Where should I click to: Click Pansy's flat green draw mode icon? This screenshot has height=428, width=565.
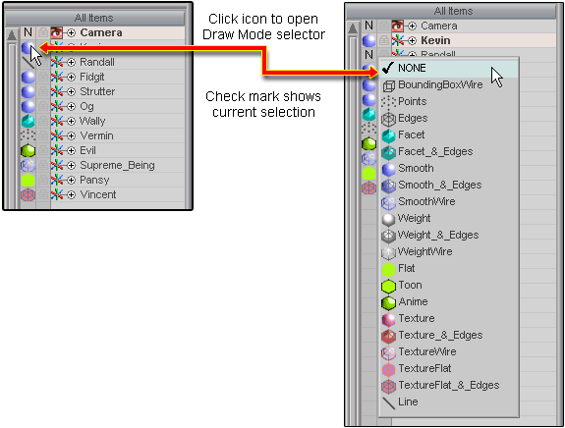[x=28, y=180]
